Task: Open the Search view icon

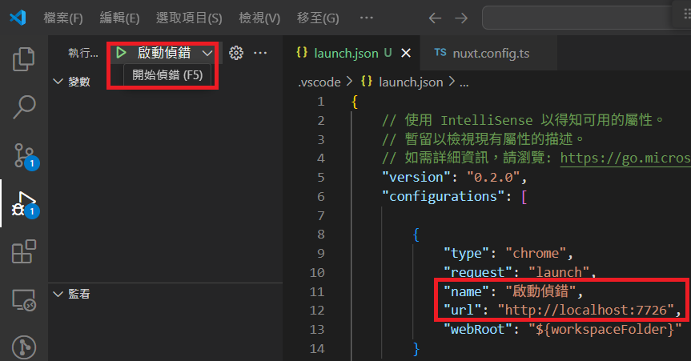Action: (x=24, y=106)
